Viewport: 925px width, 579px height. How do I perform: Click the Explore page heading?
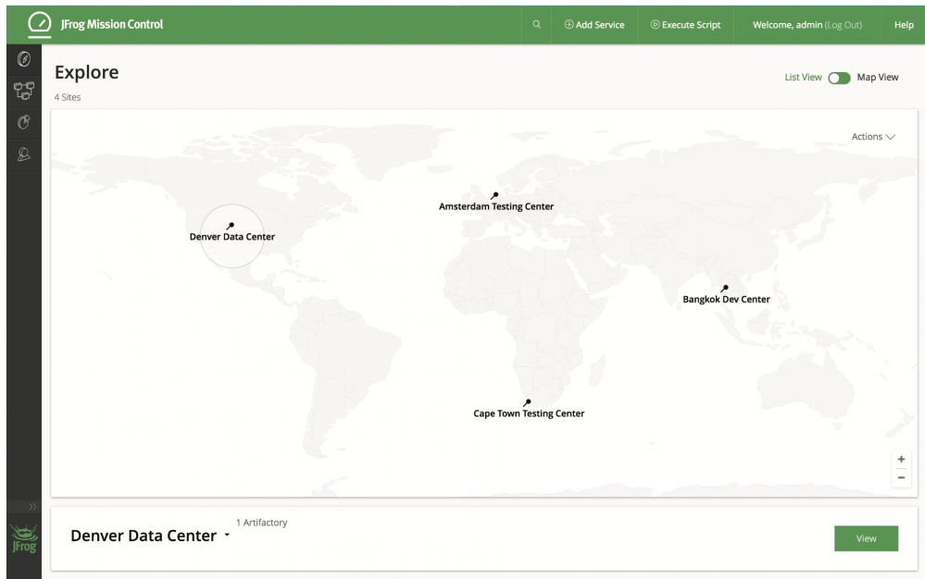tap(87, 72)
